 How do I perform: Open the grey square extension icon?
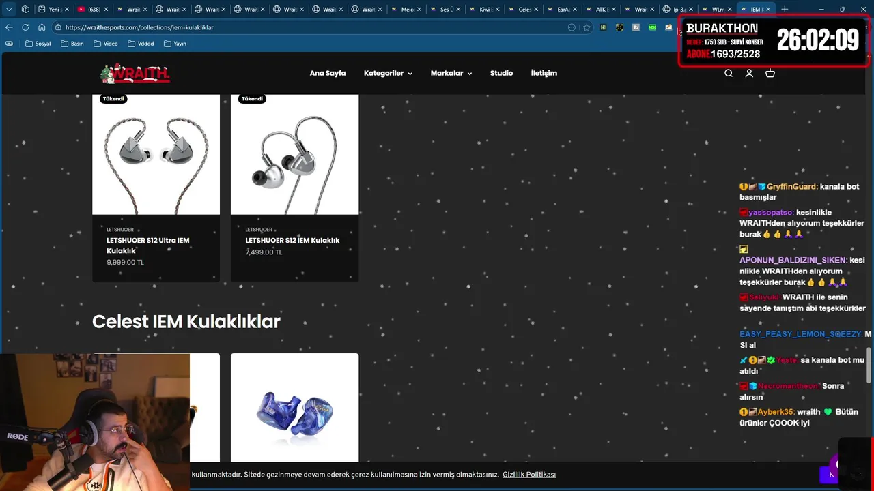636,27
